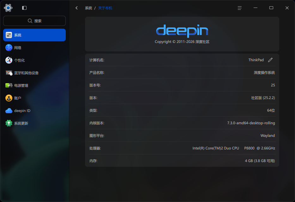Click the 个性化 palette icon
The image size is (295, 202).
tap(9, 60)
